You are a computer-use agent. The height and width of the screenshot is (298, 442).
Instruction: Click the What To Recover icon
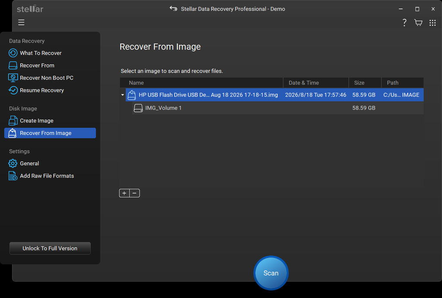pos(13,53)
